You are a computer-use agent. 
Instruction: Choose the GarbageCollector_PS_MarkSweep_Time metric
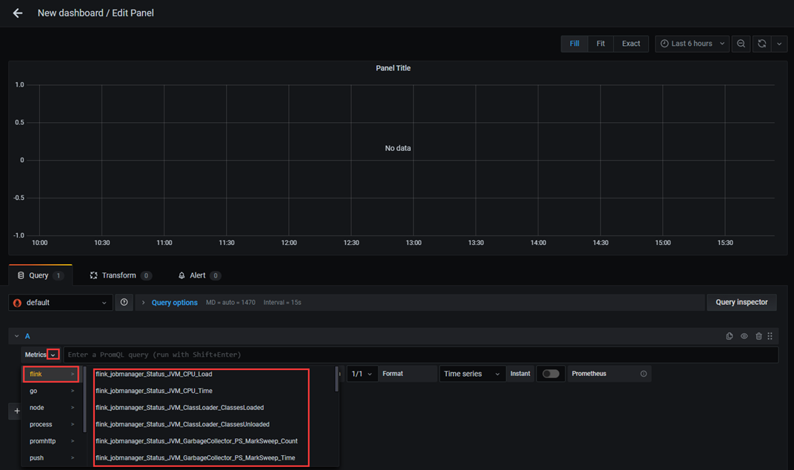(x=195, y=457)
